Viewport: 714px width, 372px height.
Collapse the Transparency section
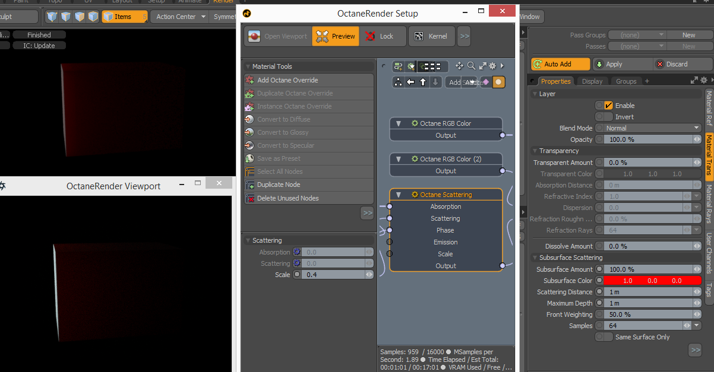[535, 151]
